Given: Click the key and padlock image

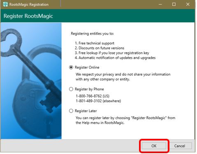Looking at the screenshot, I should tap(31, 81).
